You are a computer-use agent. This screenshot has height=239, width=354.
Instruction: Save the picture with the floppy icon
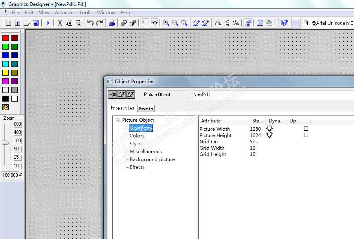click(36, 23)
